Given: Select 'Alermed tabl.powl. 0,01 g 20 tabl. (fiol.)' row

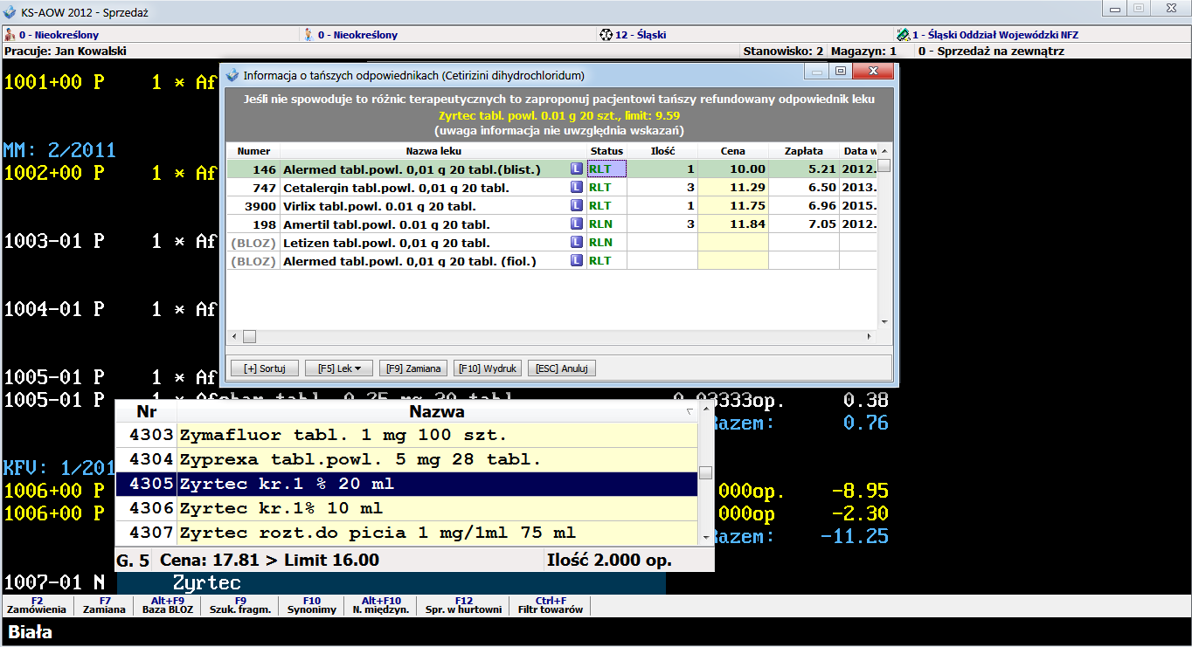Looking at the screenshot, I should 551,260.
